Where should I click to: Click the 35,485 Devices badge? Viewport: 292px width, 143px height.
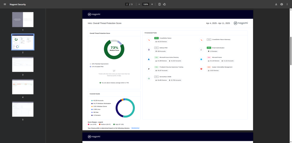coord(161,80)
